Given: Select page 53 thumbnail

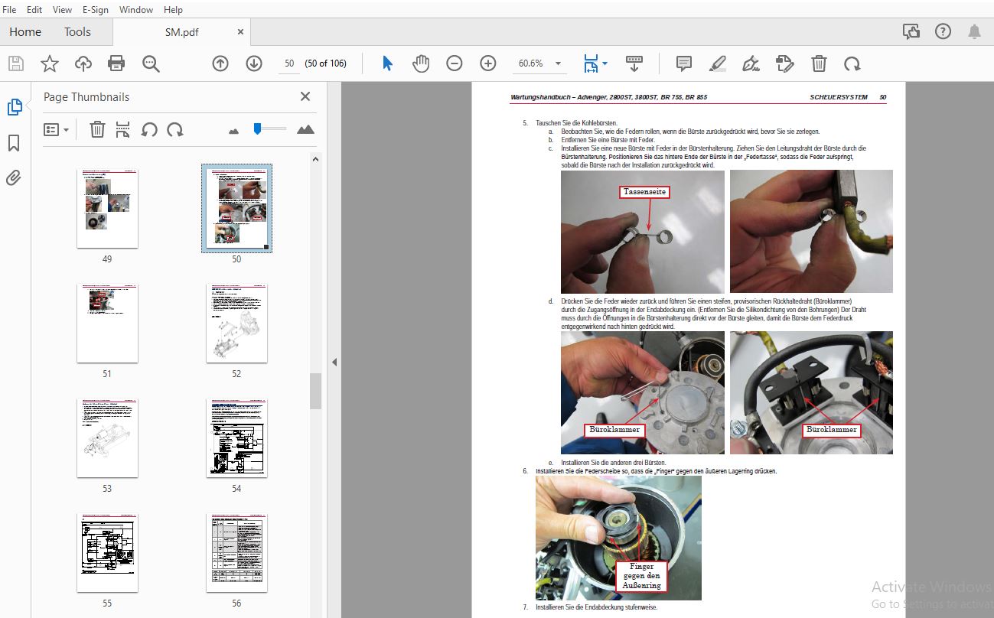Looking at the screenshot, I should pyautogui.click(x=107, y=438).
